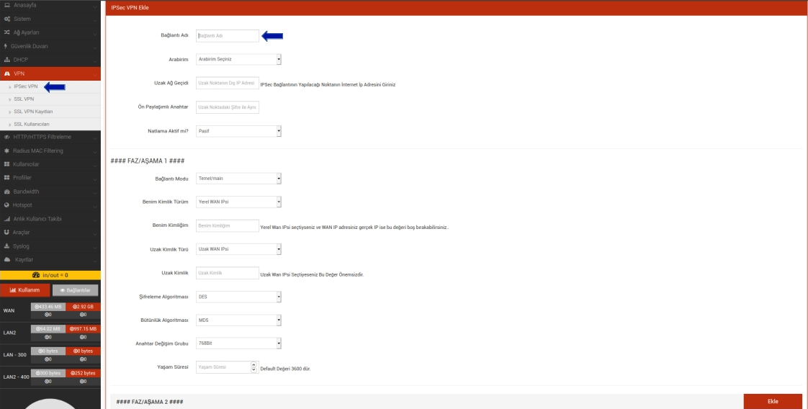Screen dimensions: 808x409
Task: Click the Kullanıcılar grid icon
Action: tap(7, 164)
